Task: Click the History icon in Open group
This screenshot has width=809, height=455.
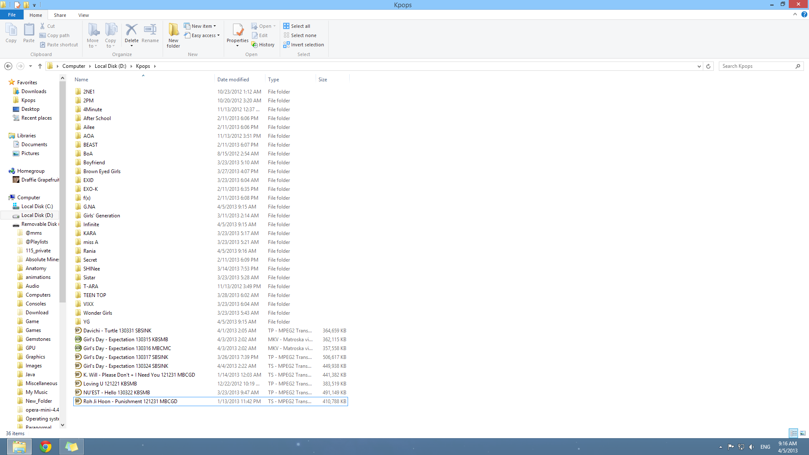Action: [263, 45]
